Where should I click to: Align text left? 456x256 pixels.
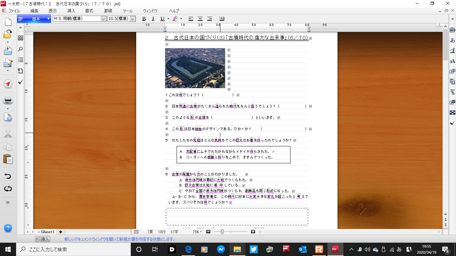[191, 19]
